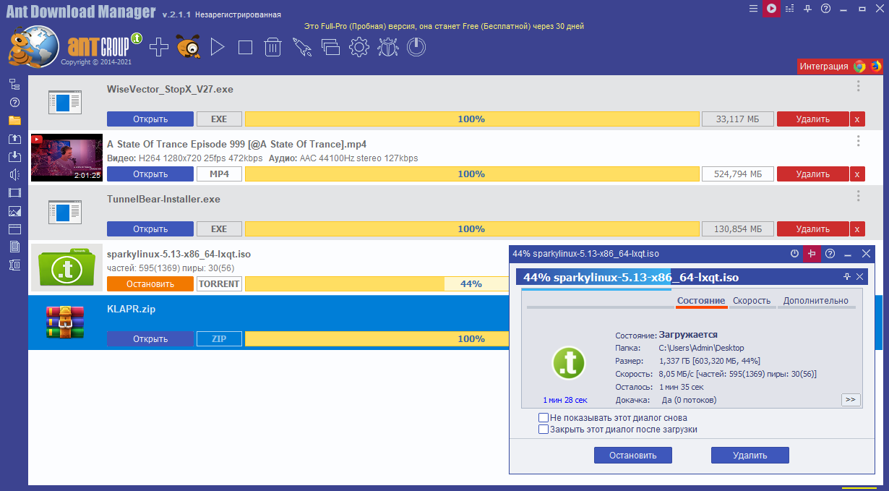
Task: Click the sparkylinux torrent folder thumbnail
Action: (66, 268)
